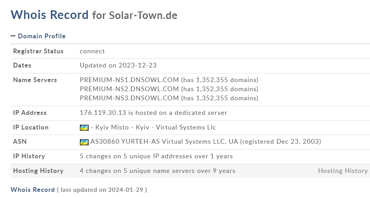Select the PREMIUM-NS1.DNSOWL.COM name server

[129, 80]
